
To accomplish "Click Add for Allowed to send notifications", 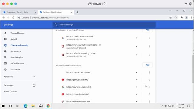I will pos(147,65).
